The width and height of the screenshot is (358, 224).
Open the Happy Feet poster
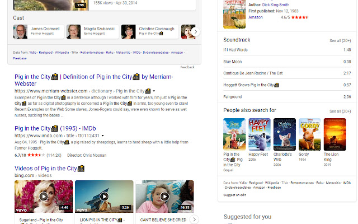[260, 134]
